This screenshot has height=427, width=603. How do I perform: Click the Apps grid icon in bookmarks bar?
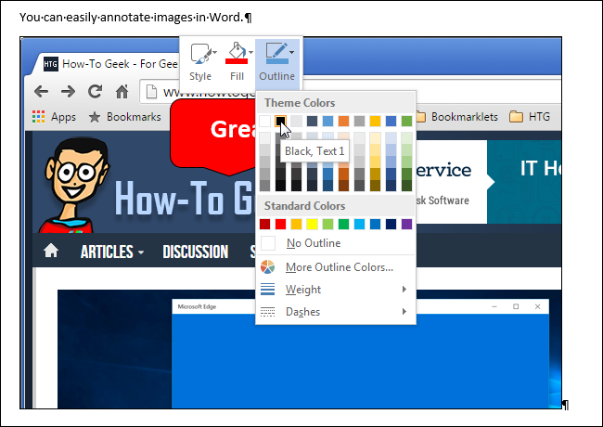point(38,117)
